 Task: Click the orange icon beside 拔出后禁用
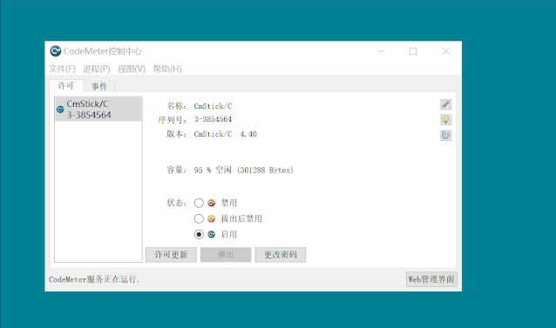pyautogui.click(x=212, y=218)
